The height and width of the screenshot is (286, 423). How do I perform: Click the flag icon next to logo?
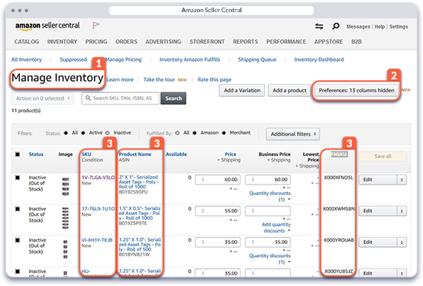(95, 25)
